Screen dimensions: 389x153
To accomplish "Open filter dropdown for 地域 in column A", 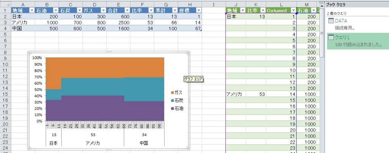I will click(32, 10).
